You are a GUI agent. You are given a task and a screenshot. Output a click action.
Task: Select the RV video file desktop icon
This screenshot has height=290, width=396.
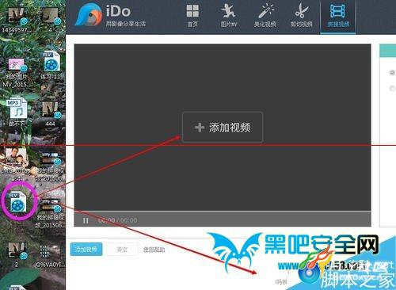(x=51, y=65)
